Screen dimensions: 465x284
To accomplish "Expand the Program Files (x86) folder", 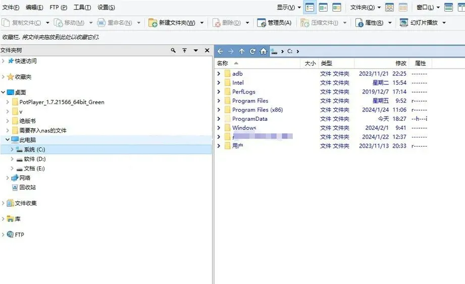I will point(219,110).
